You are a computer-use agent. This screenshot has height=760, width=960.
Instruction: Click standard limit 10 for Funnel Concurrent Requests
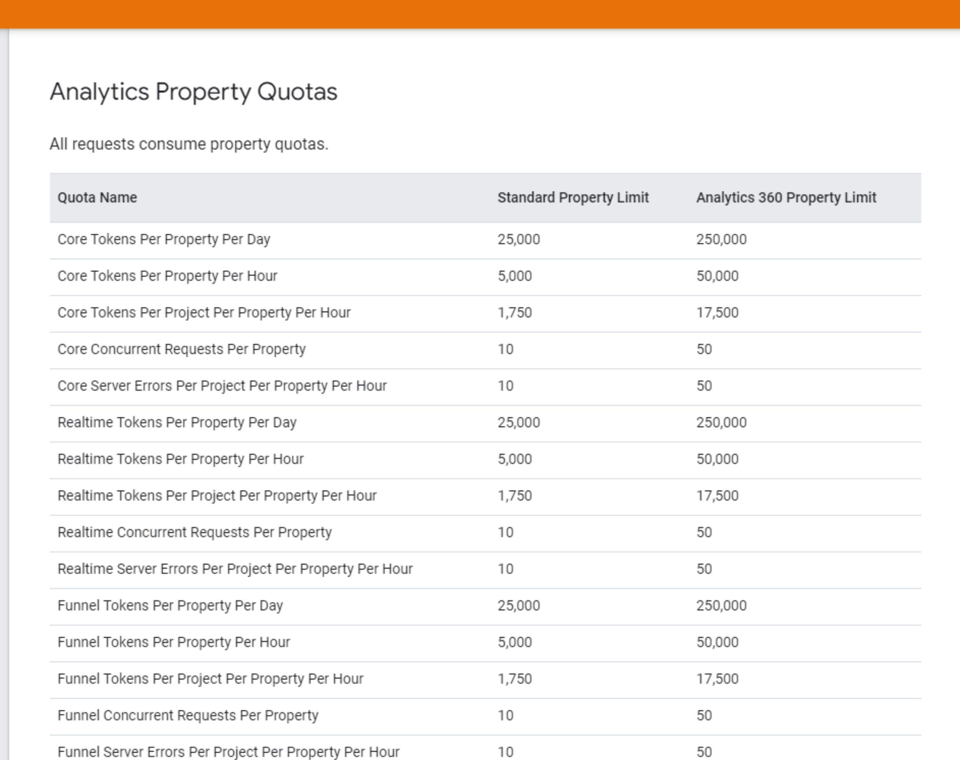[x=506, y=715]
